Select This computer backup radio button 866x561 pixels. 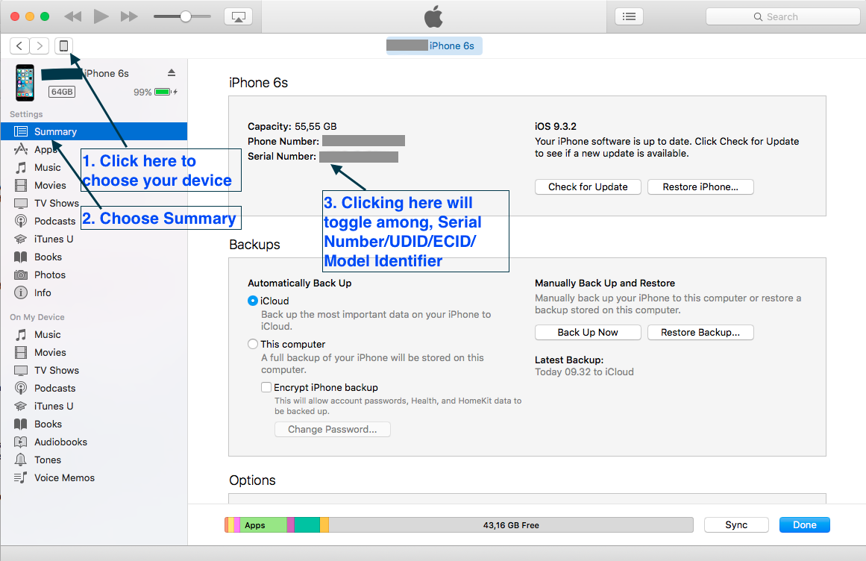tap(252, 344)
